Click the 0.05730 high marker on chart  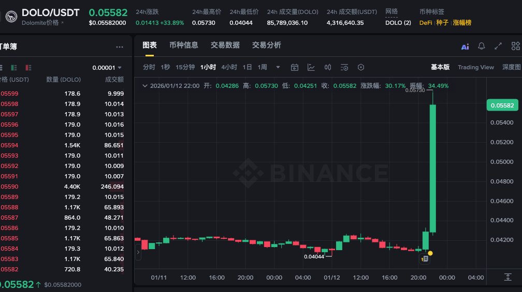tap(415, 90)
